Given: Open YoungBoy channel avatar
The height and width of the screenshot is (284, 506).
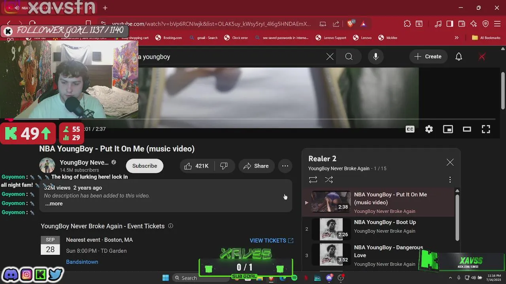Looking at the screenshot, I should point(47,166).
